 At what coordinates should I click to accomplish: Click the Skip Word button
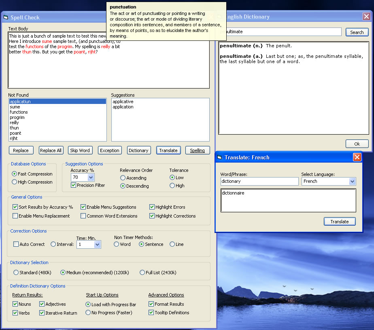tap(80, 150)
